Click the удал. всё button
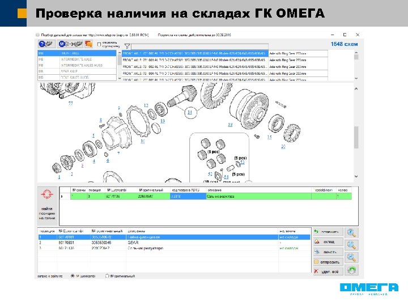Viewport: 408px width, 306px height. click(x=328, y=271)
